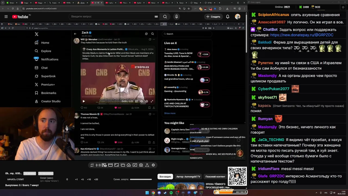348x196 pixels.
Task: Play the Maduro video
Action: 84,101
